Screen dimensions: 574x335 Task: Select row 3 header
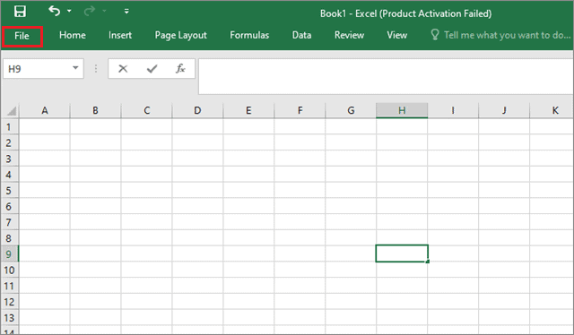click(x=9, y=159)
